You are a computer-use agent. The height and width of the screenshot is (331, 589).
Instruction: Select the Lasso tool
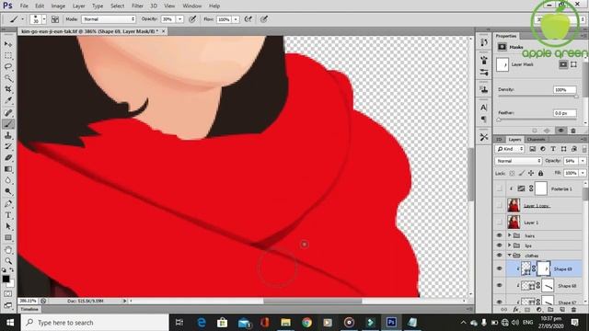8,67
